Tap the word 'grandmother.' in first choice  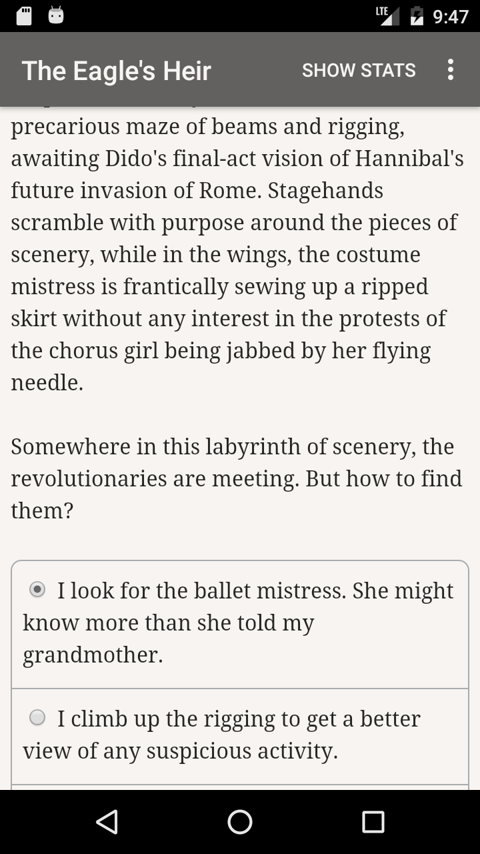[x=93, y=655]
